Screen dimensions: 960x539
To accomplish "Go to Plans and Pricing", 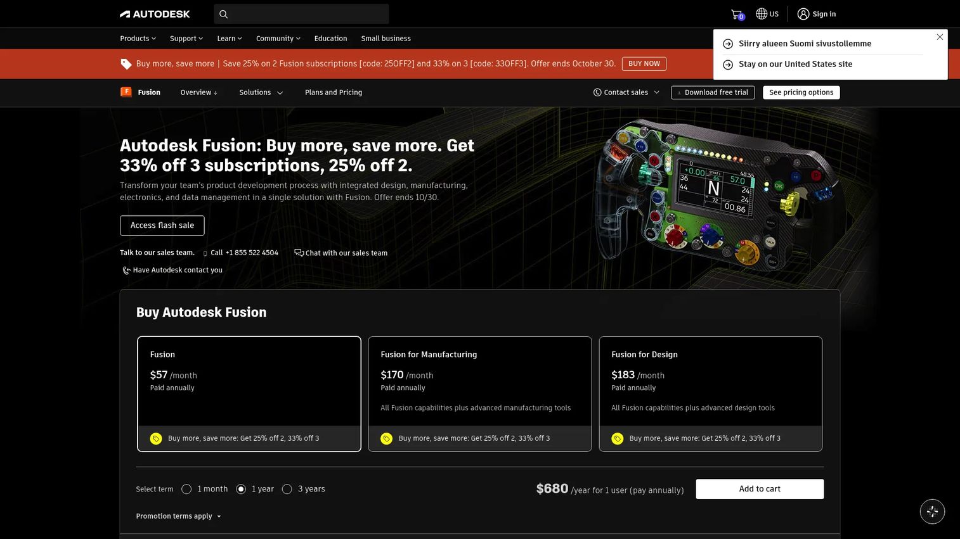I will (334, 92).
